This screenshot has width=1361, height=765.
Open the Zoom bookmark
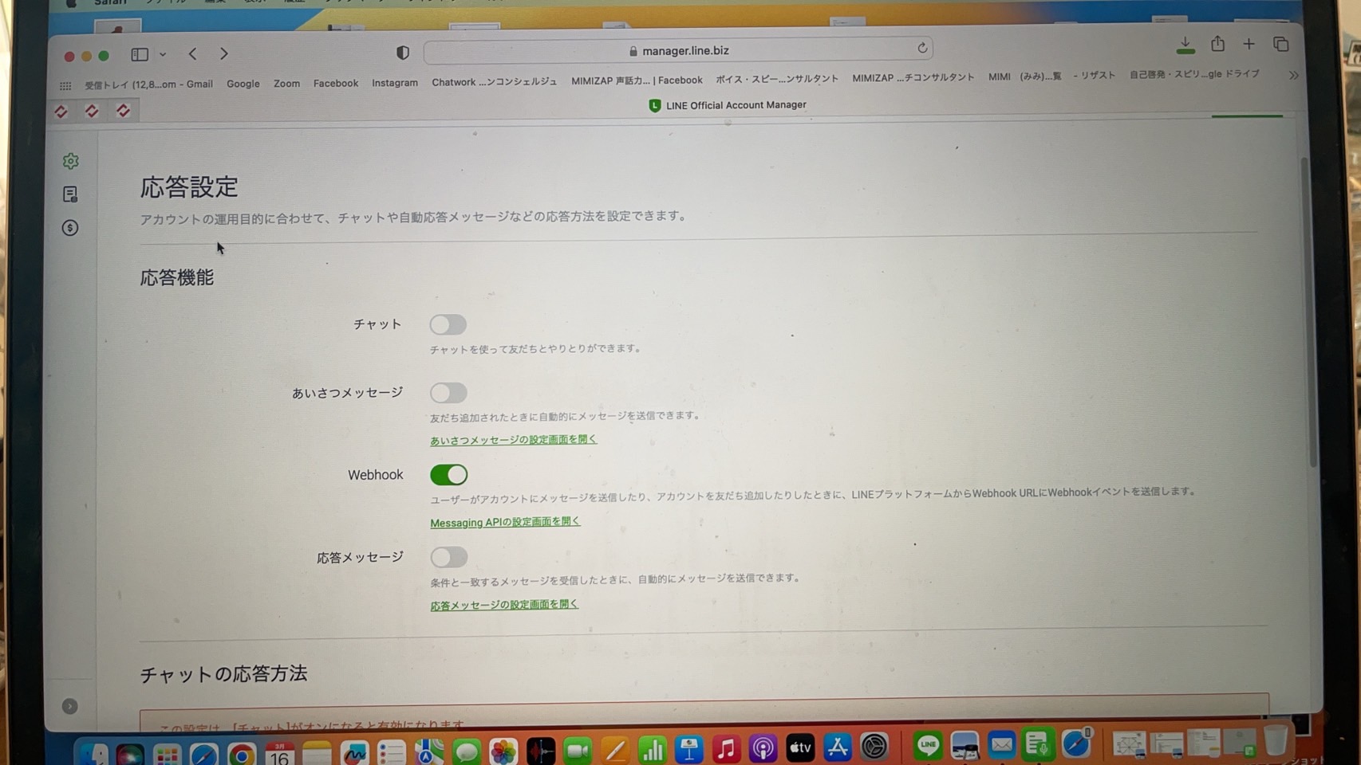[286, 84]
